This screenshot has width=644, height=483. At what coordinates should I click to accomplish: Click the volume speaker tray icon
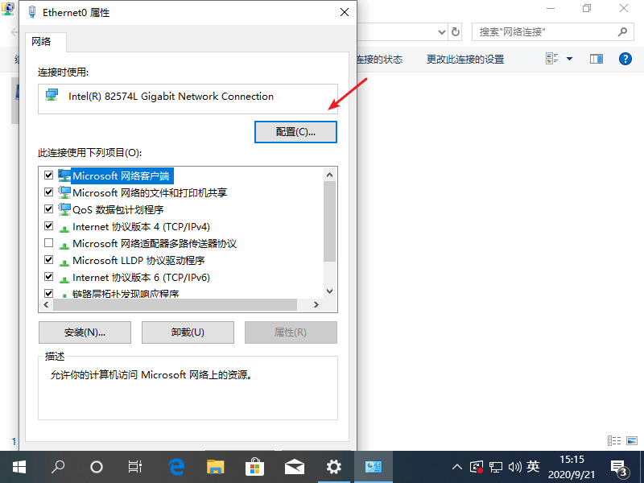(x=514, y=467)
